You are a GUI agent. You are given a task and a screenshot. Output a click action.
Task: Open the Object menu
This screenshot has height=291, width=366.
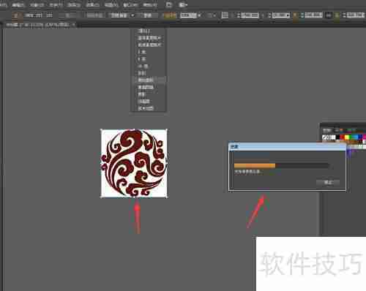(37, 5)
